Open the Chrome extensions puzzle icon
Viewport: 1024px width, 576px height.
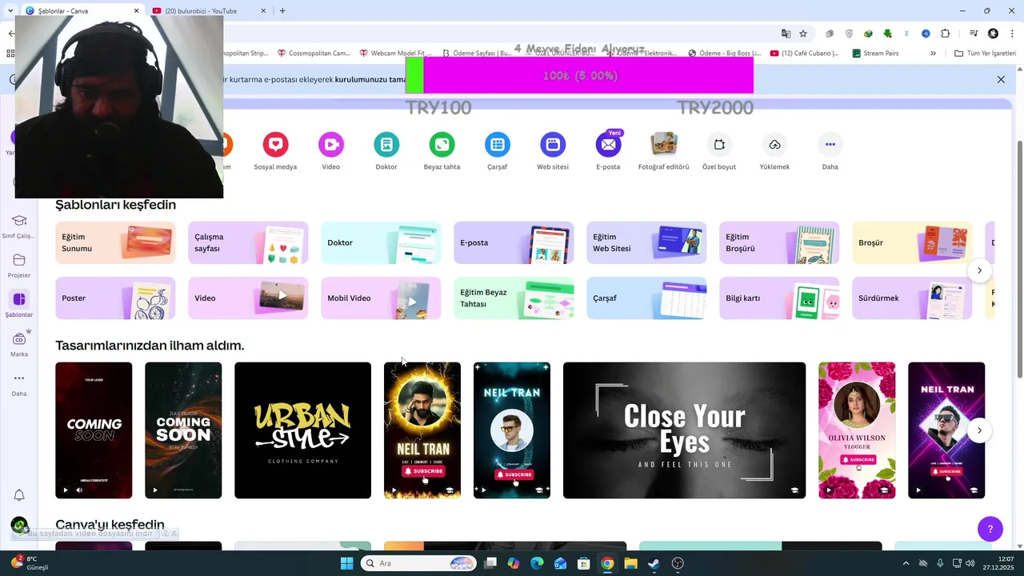946,34
